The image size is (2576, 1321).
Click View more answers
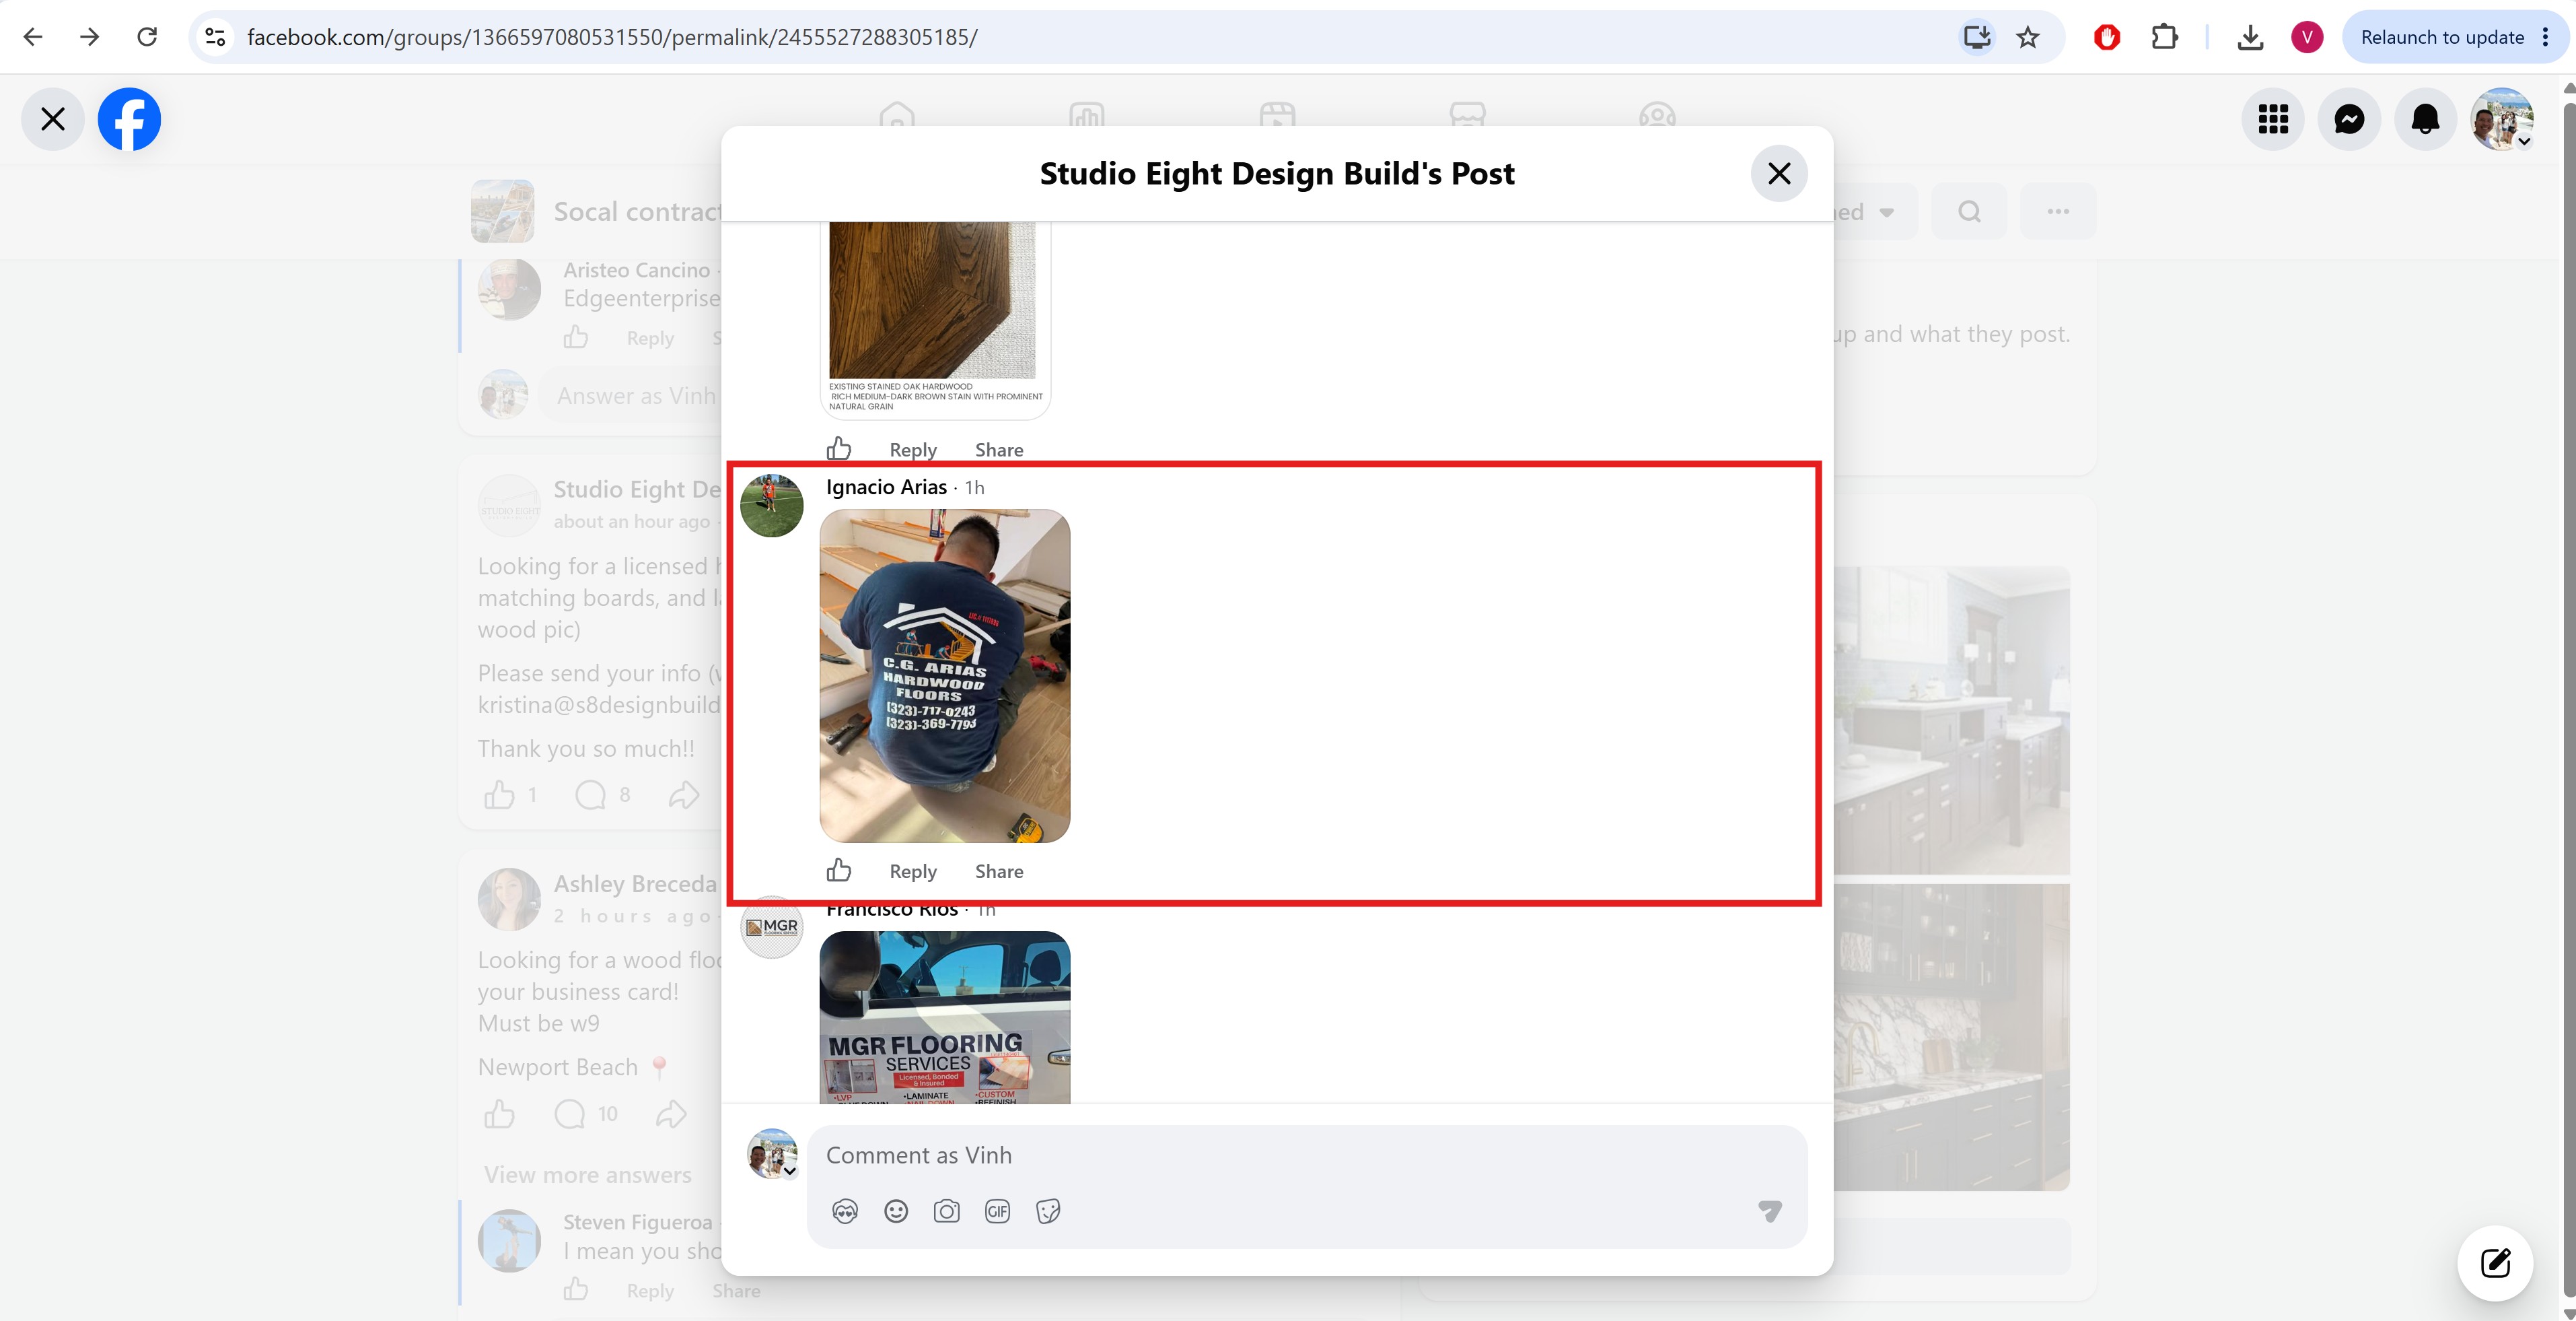tap(588, 1174)
